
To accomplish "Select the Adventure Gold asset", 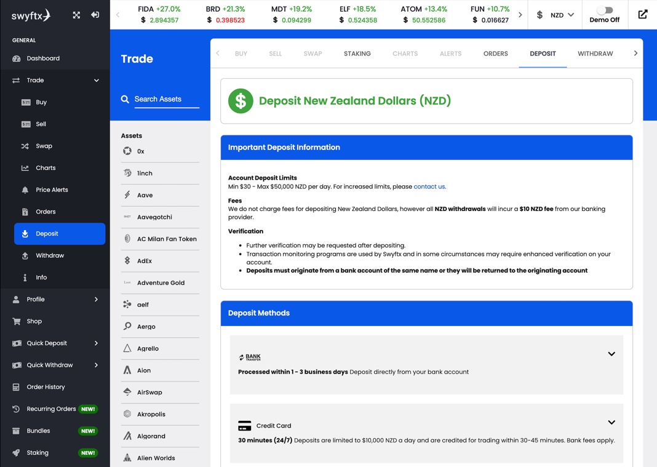I will pos(160,282).
